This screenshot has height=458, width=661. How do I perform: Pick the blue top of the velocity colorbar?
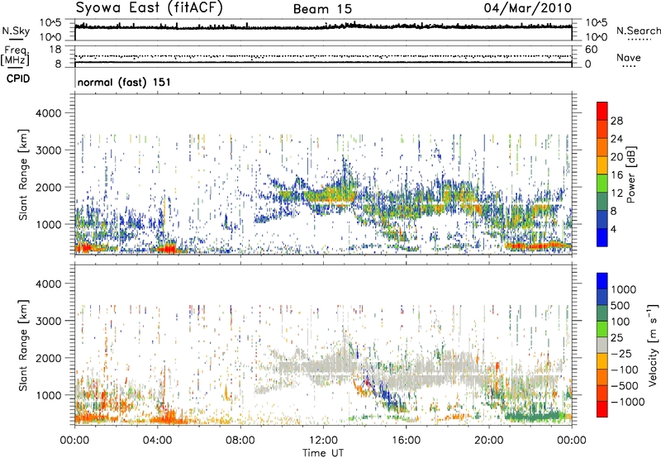click(x=602, y=281)
